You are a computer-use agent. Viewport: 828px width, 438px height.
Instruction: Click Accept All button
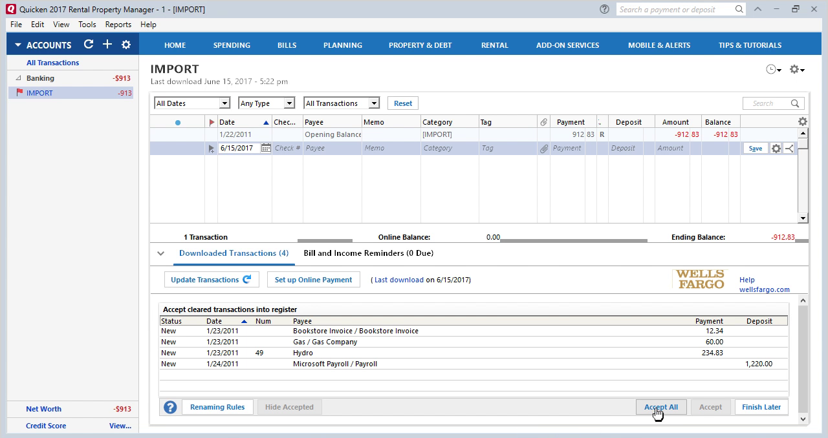(x=661, y=407)
